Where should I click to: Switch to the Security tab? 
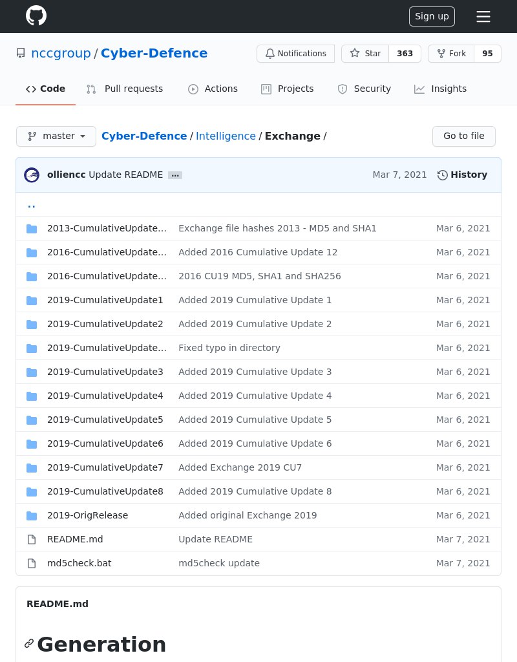(x=364, y=89)
